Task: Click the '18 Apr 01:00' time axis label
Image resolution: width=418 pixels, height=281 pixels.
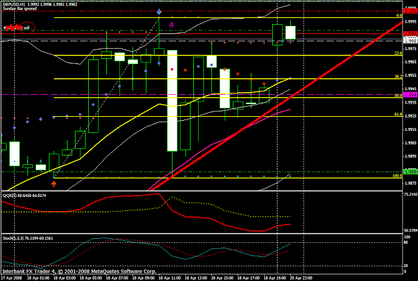Action: coord(38,278)
